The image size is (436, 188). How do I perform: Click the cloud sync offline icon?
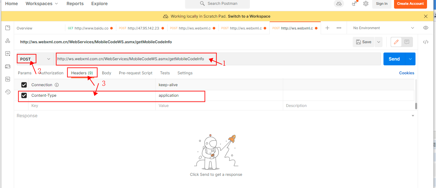pyautogui.click(x=339, y=4)
